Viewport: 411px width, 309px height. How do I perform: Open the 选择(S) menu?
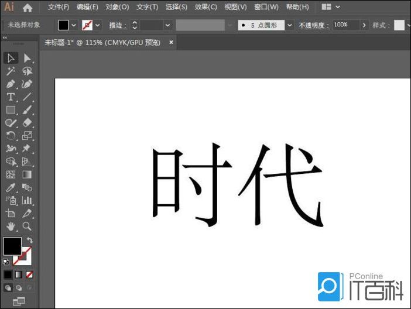coord(176,7)
